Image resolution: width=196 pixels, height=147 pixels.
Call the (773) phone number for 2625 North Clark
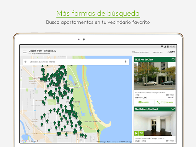tap(165, 102)
